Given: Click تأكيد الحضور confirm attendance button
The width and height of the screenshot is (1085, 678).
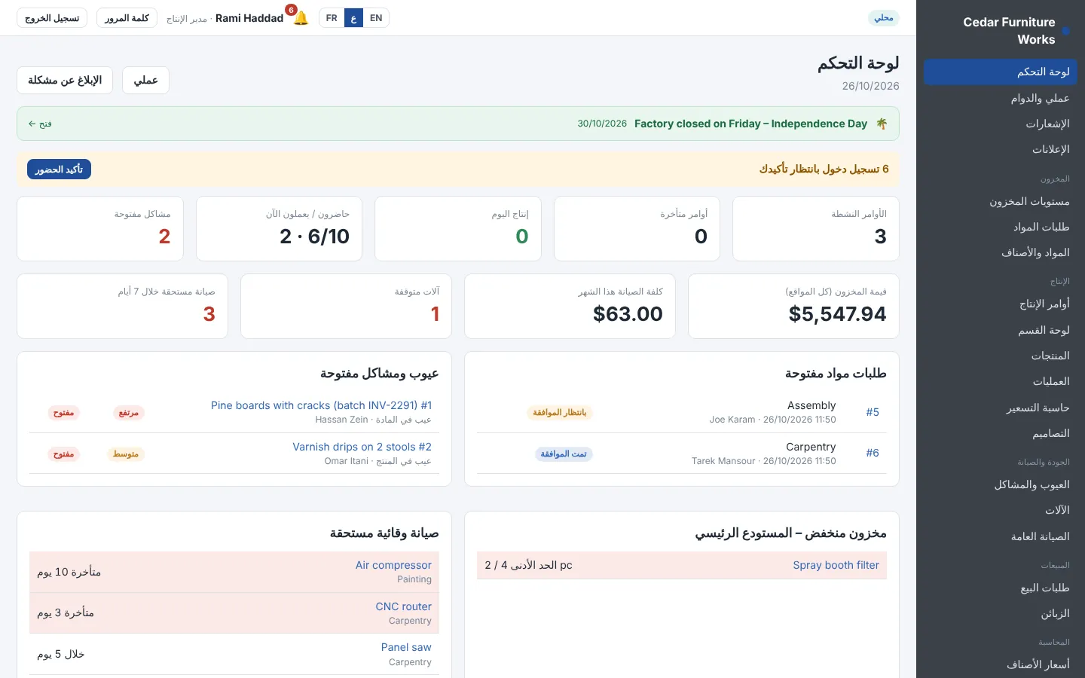Looking at the screenshot, I should (59, 169).
